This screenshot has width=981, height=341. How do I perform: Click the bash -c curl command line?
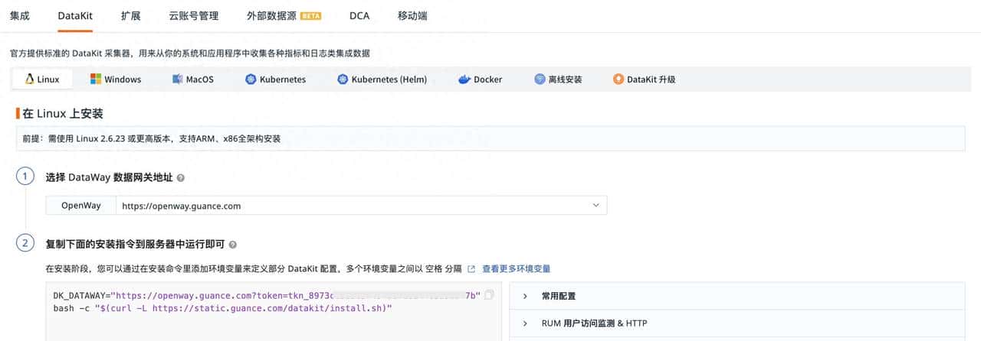pos(222,307)
